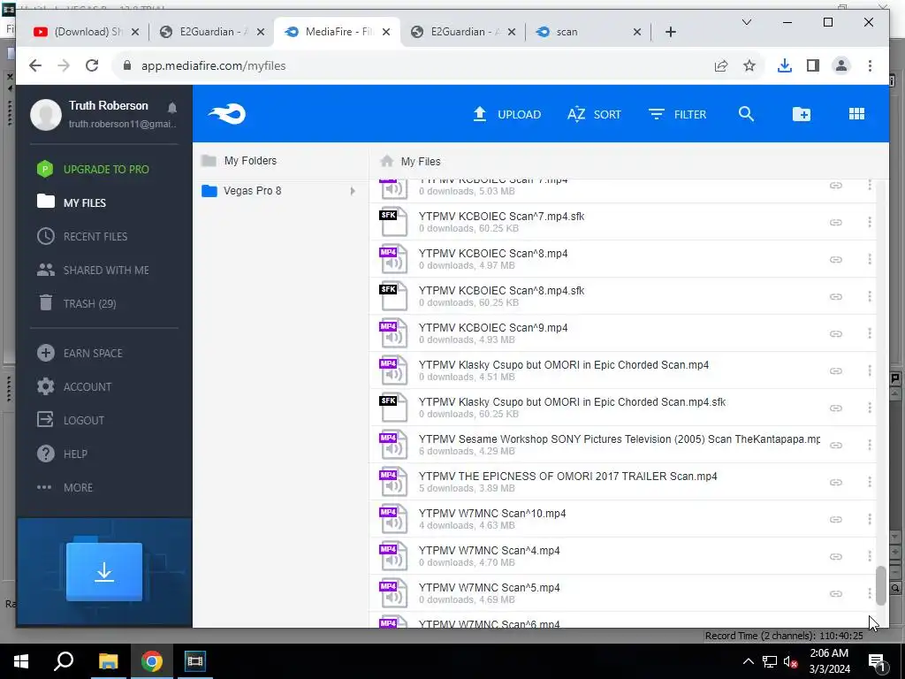Image resolution: width=905 pixels, height=679 pixels.
Task: Click the user avatar picture
Action: [x=46, y=114]
